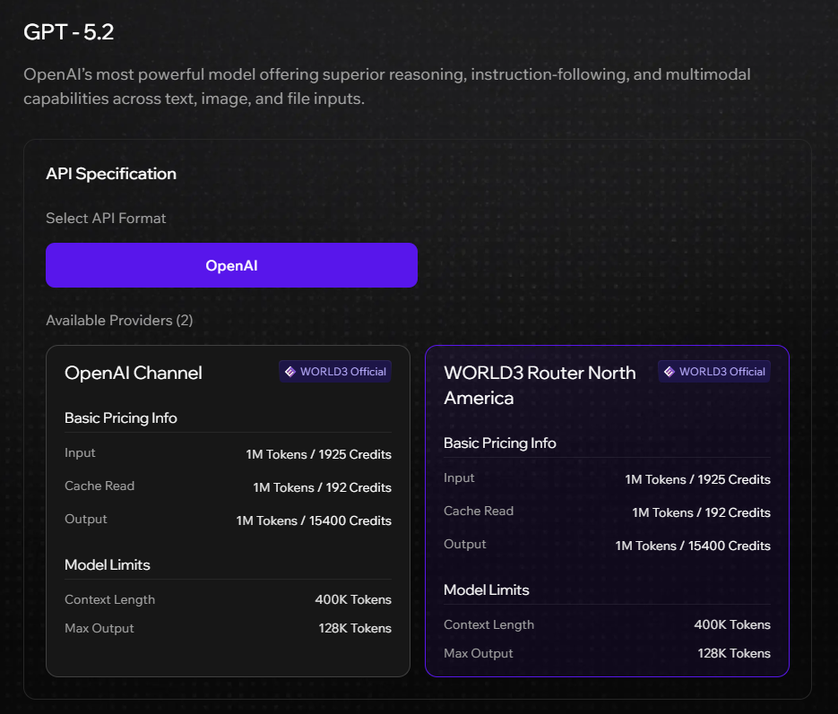Select the OpenAI API format button
Image resolution: width=838 pixels, height=714 pixels.
tap(231, 265)
